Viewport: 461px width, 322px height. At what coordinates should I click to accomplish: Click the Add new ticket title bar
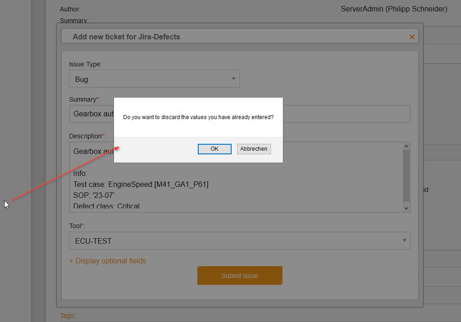point(183,36)
